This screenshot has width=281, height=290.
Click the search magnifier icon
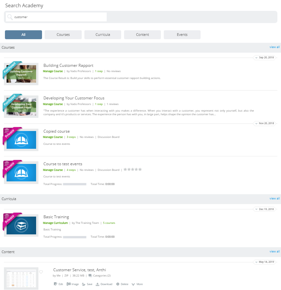coord(10,17)
